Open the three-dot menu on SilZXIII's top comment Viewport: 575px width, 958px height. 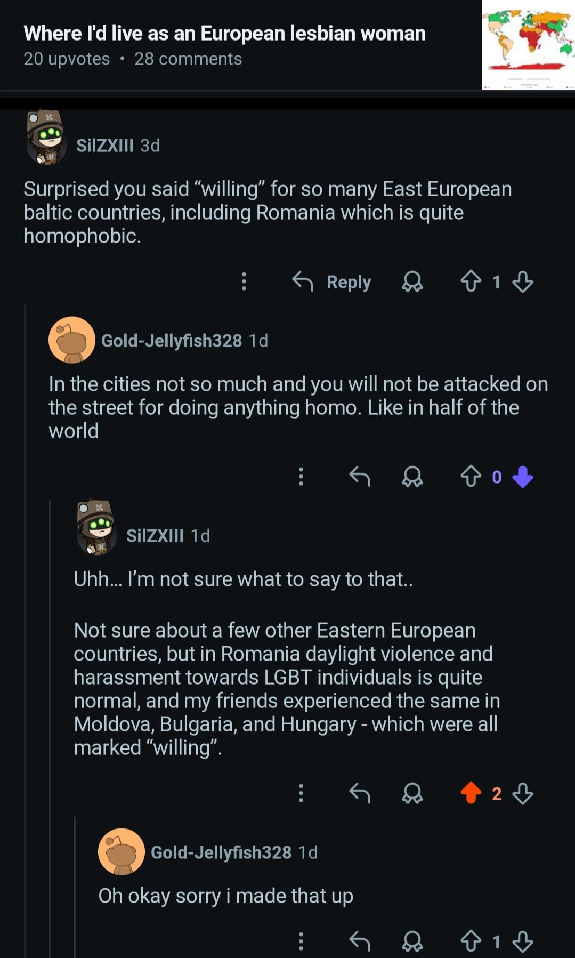pos(244,281)
